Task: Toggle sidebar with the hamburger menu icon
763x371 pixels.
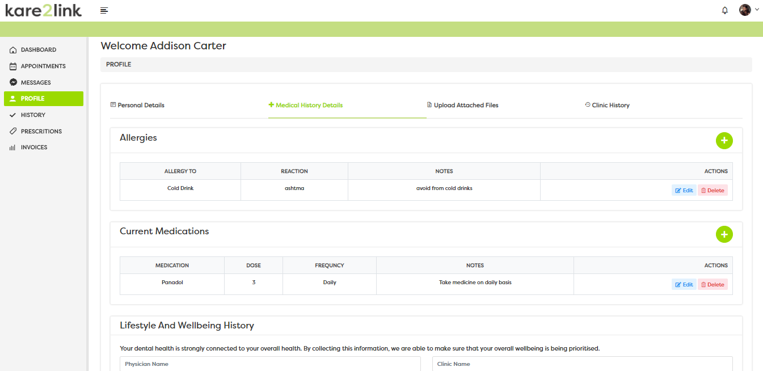Action: (104, 10)
